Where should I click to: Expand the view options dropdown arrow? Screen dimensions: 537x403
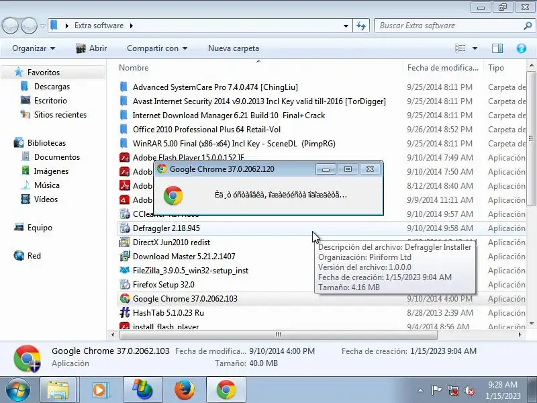coord(475,48)
